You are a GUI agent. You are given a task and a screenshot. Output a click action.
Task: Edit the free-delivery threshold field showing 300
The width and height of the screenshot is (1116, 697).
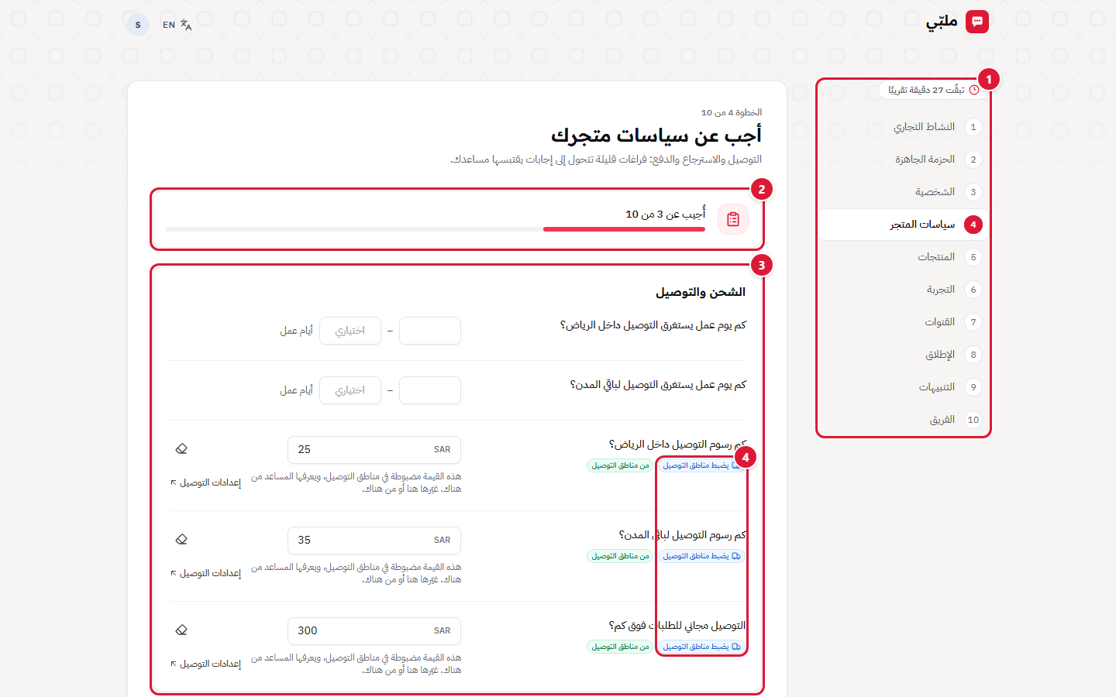pyautogui.click(x=374, y=630)
